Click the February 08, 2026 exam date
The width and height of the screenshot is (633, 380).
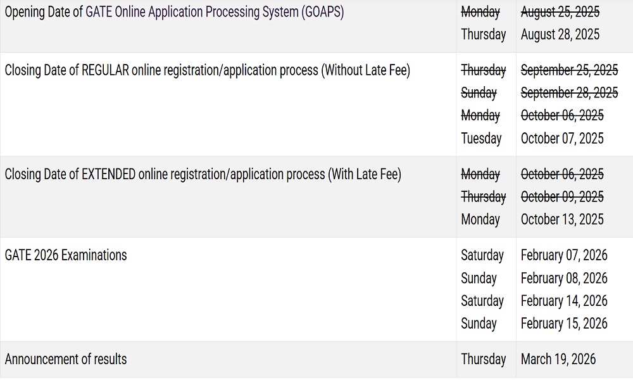(x=563, y=277)
